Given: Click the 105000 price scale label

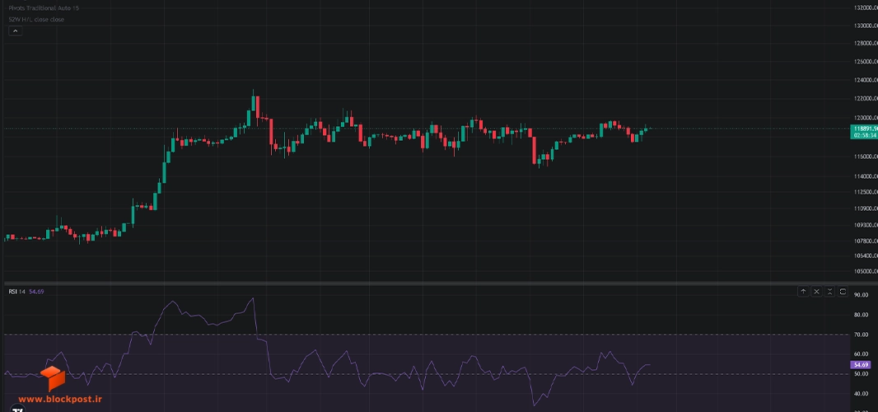Looking at the screenshot, I should [x=866, y=272].
